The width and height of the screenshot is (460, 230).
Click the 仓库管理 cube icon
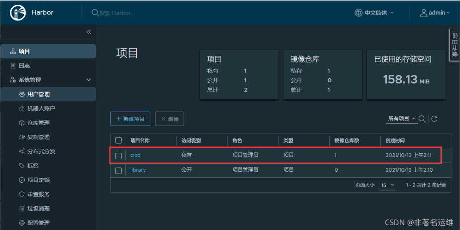coord(22,123)
